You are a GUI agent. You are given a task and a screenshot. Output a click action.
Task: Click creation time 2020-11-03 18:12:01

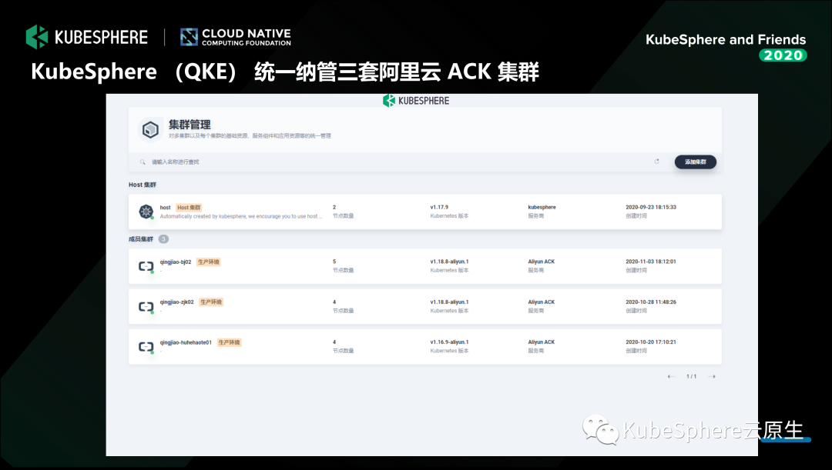(650, 262)
